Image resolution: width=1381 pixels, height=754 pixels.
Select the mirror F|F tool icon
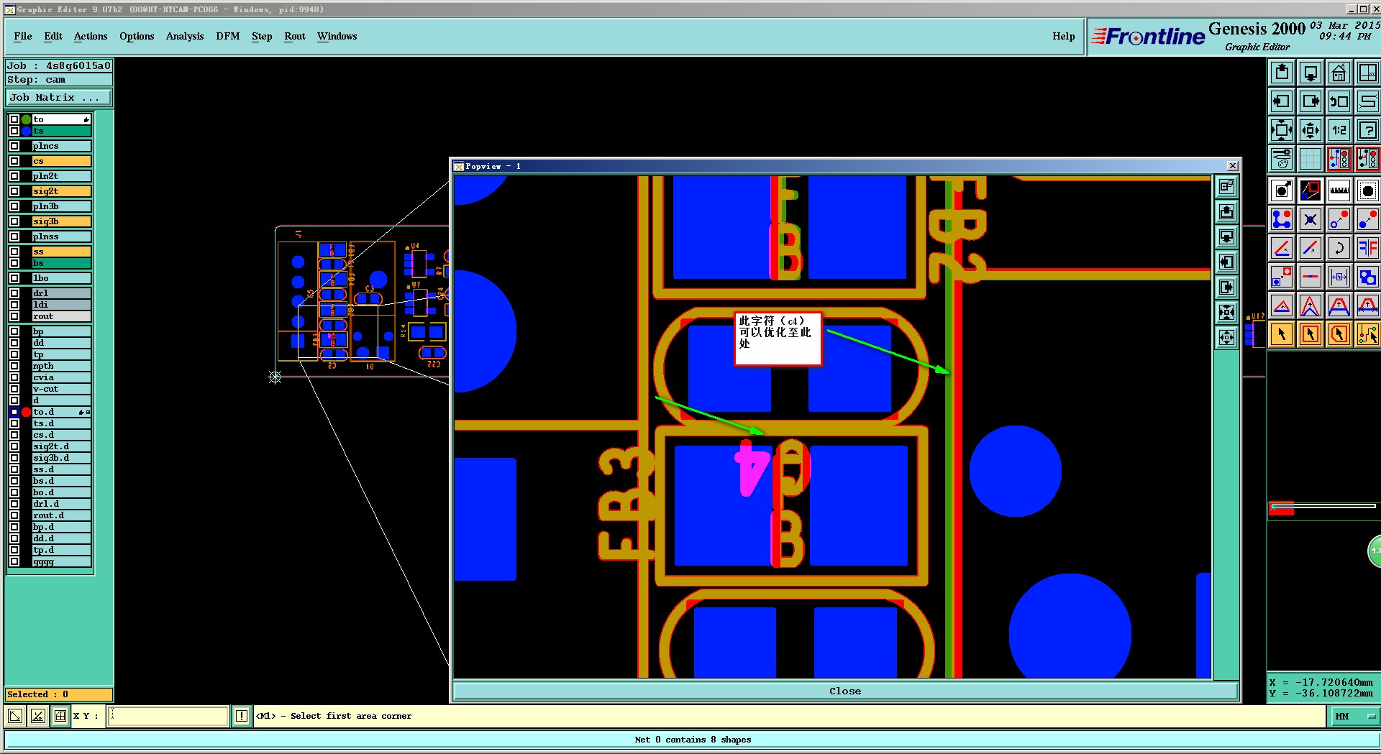coord(1367,248)
